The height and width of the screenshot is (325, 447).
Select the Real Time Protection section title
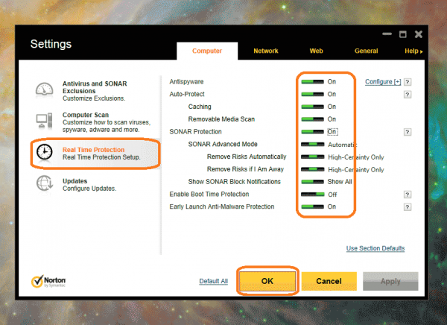94,150
